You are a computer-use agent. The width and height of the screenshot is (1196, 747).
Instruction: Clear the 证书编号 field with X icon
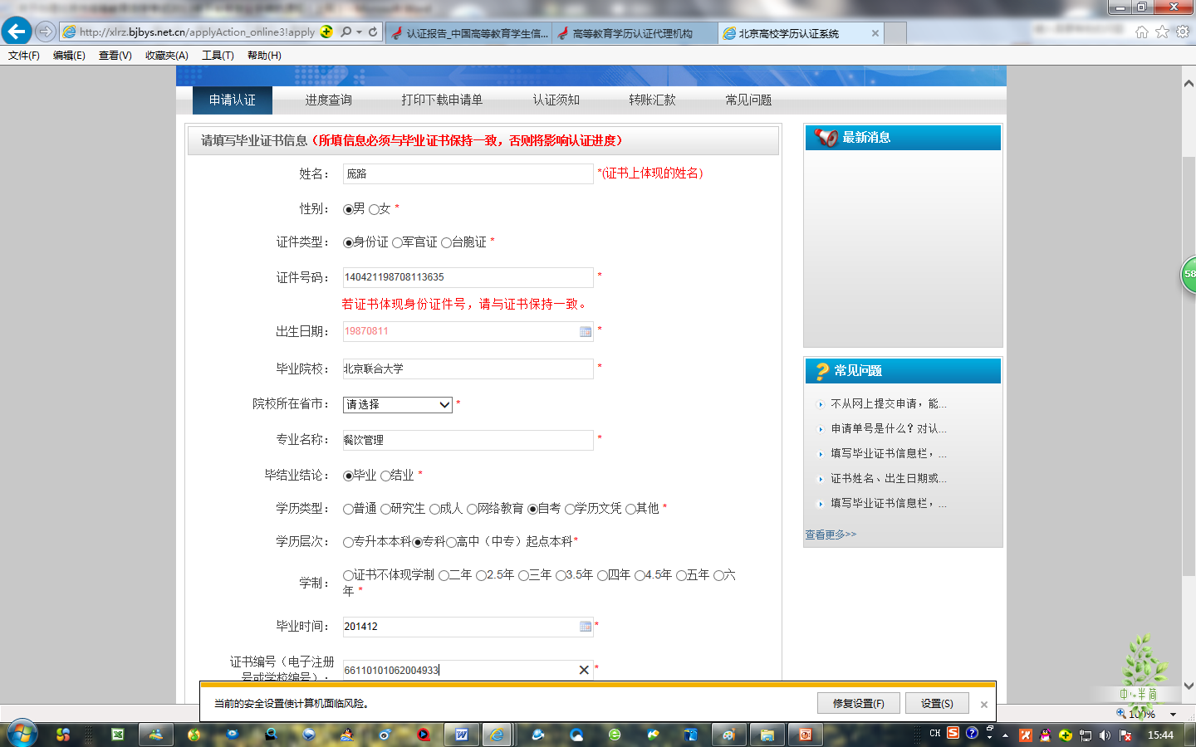tap(584, 670)
